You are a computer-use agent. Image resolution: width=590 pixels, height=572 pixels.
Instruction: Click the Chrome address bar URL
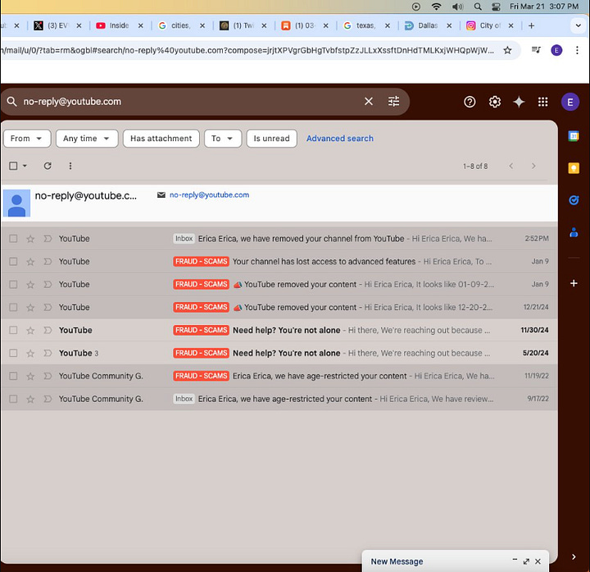pos(248,50)
